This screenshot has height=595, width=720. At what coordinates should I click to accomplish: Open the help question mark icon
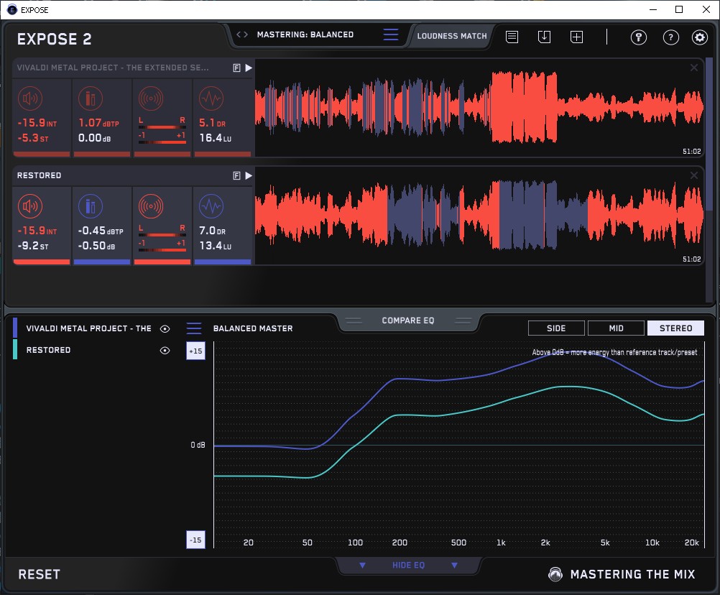(x=671, y=37)
